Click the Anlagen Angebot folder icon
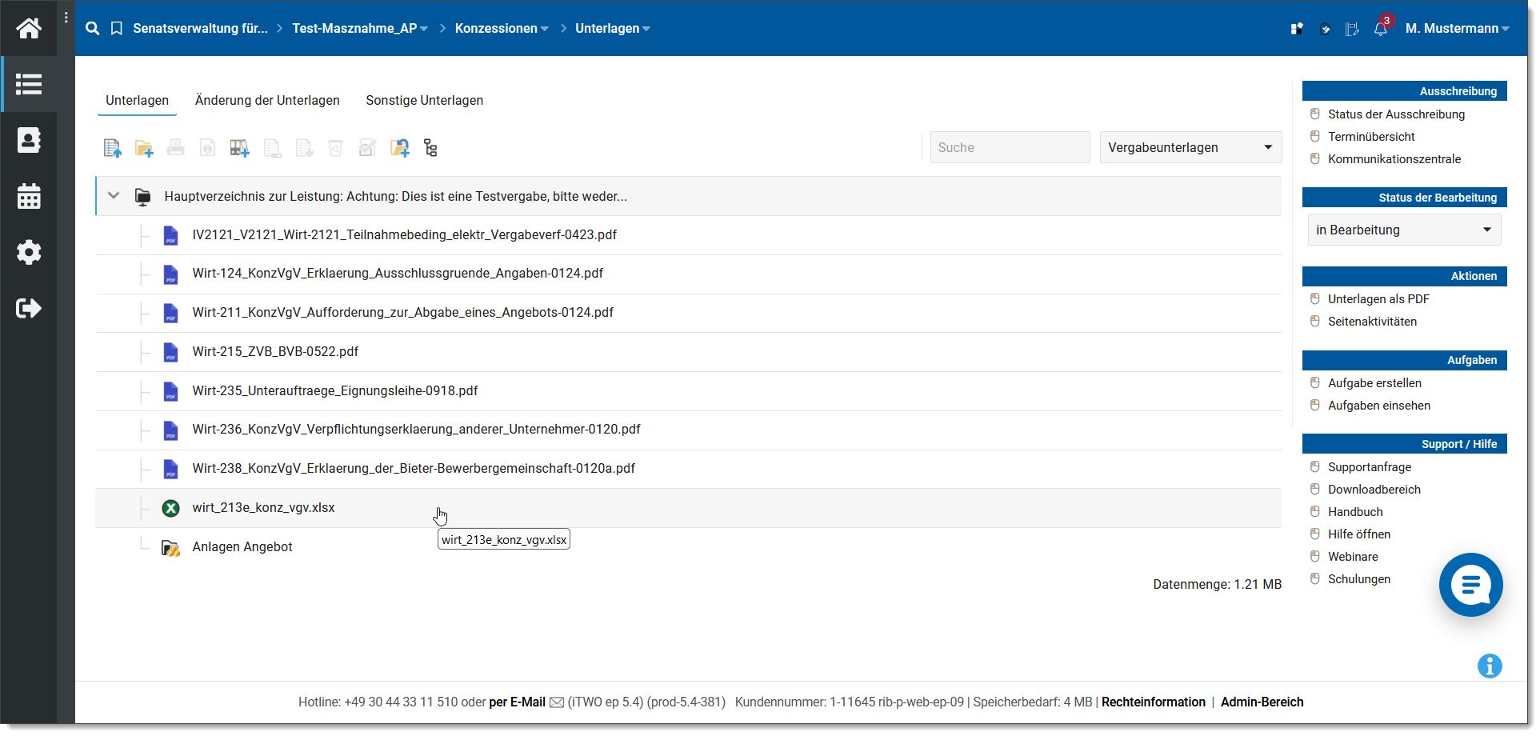The width and height of the screenshot is (1540, 736). (x=170, y=547)
